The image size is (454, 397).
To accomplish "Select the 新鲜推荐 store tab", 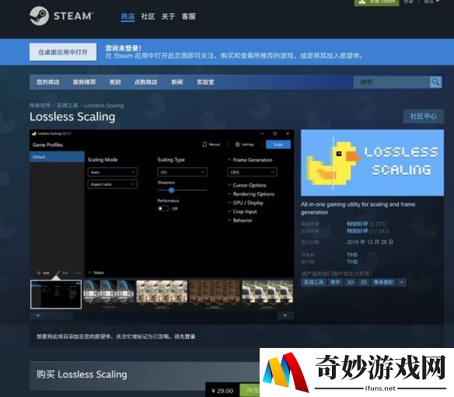I will (x=84, y=82).
